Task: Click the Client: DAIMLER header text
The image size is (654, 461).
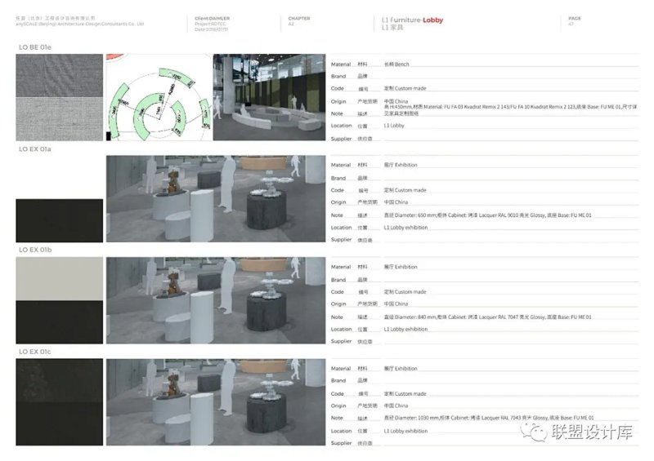Action: (216, 18)
